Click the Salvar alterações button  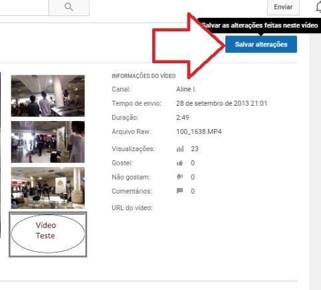click(261, 45)
